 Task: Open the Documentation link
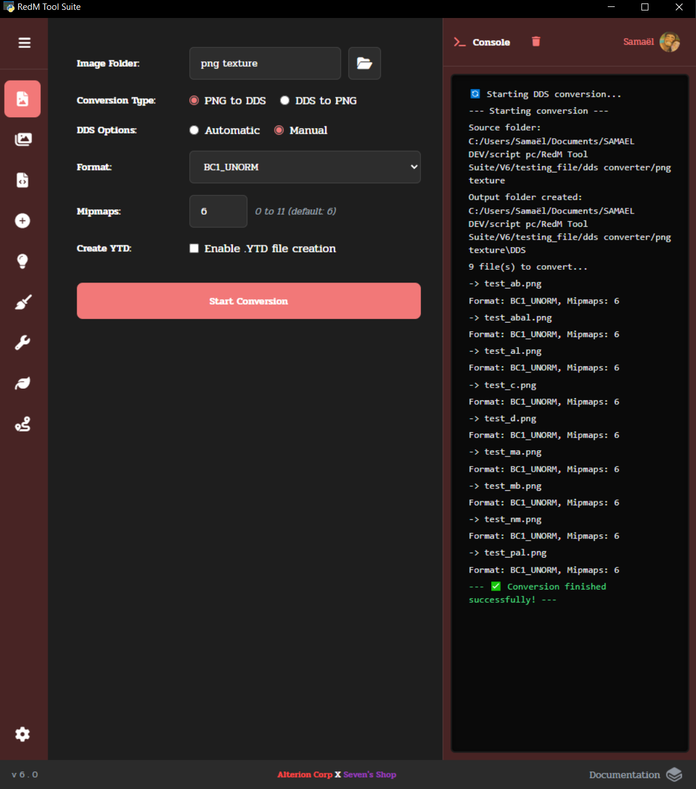[x=625, y=775]
